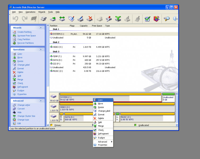
Task: Click the green checkmark Check toolbar icon
Action: tap(147, 19)
